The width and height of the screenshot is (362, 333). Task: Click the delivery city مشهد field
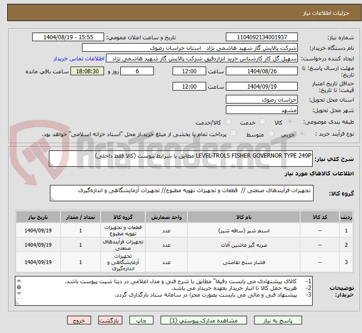(262, 110)
